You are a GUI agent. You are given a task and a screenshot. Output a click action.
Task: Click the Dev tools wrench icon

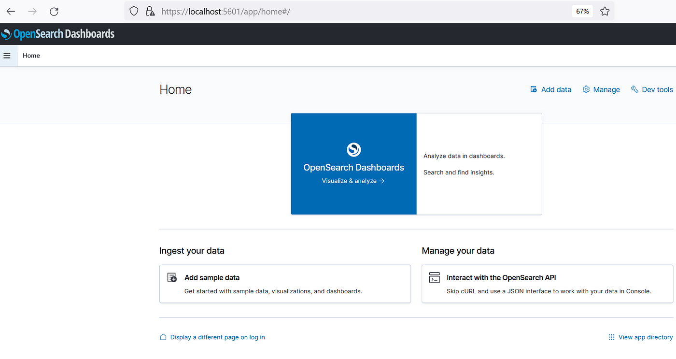click(x=634, y=89)
